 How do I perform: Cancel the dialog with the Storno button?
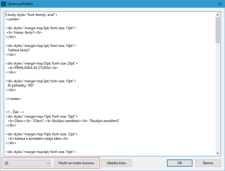208,163
